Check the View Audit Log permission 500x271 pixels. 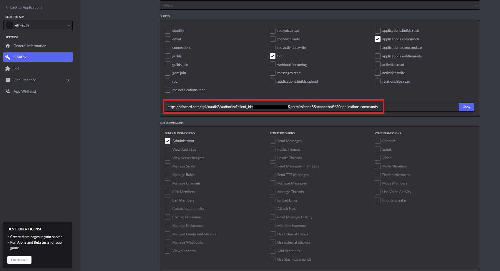click(167, 149)
